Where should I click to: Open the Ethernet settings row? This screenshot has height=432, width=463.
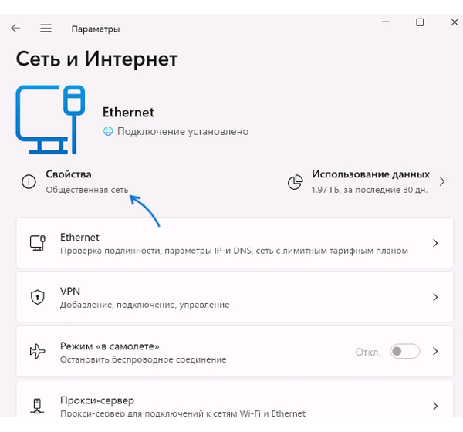coord(235,243)
